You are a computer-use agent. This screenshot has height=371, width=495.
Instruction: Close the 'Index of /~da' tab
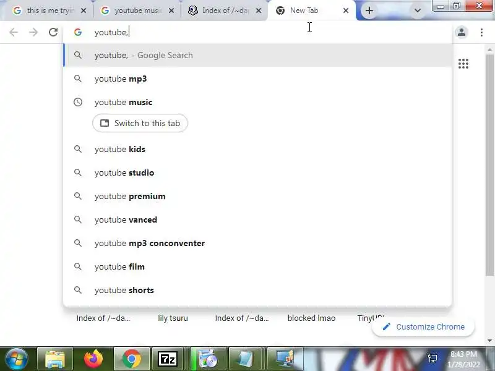(259, 11)
